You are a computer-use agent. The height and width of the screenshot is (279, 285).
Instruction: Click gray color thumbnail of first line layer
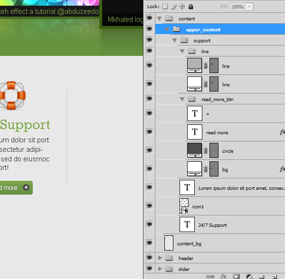click(x=194, y=65)
